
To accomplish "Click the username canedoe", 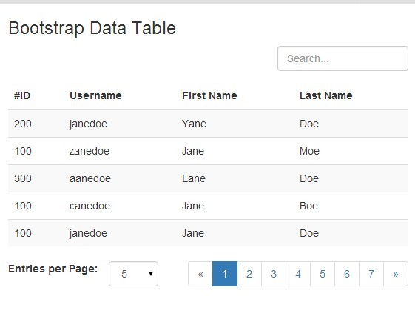I will 90,206.
